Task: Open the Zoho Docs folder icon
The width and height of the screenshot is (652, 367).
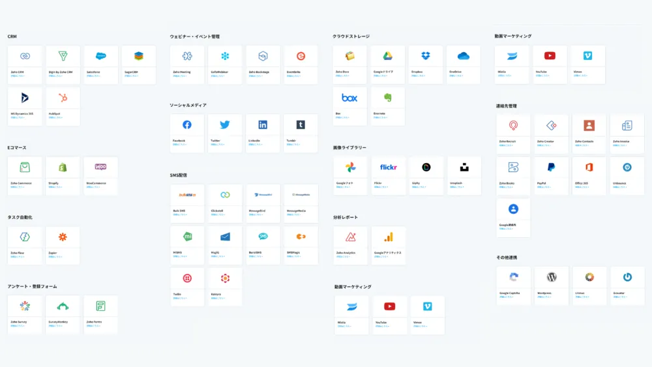Action: point(349,55)
